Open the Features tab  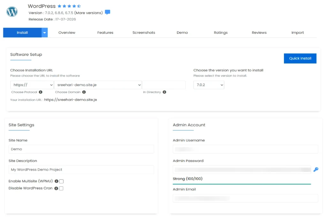click(105, 33)
